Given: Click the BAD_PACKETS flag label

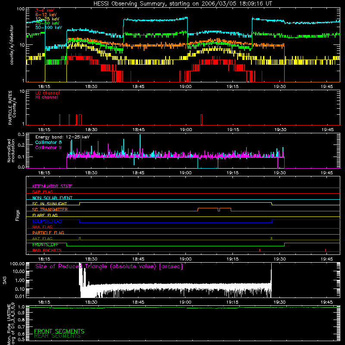Looking at the screenshot, I should tap(47, 250).
